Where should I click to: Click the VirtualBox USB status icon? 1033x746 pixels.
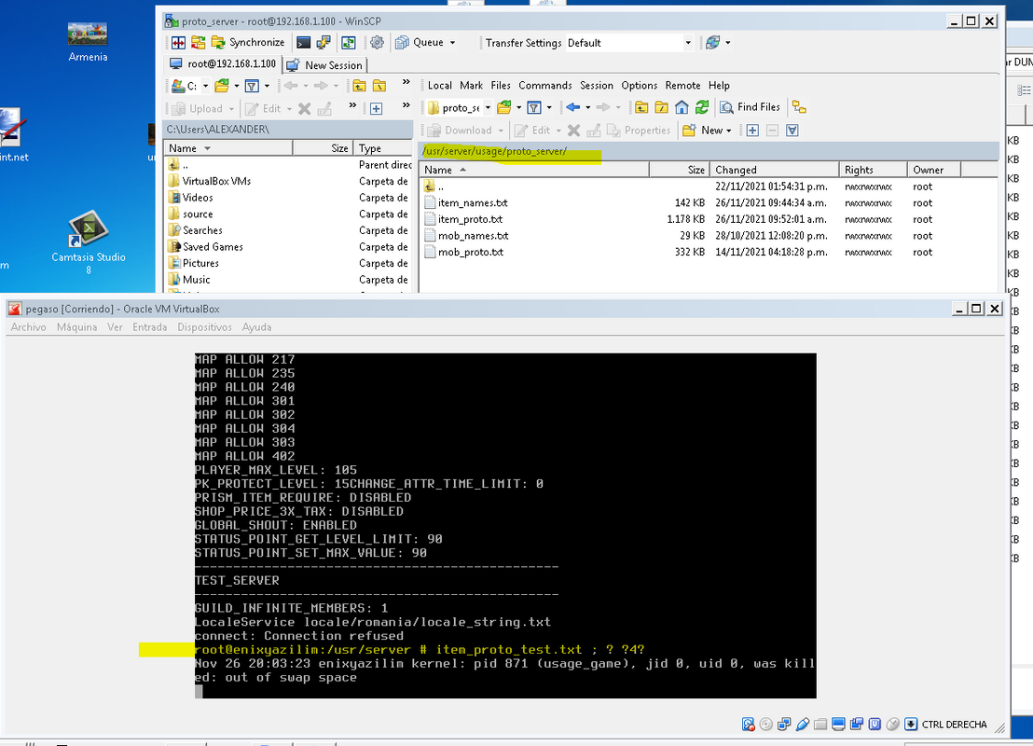tap(803, 725)
